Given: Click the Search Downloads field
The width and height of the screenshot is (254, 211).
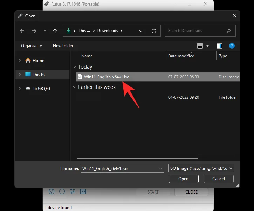Looking at the screenshot, I should [200, 31].
